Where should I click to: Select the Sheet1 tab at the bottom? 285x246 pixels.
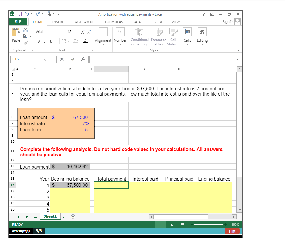pos(50,216)
